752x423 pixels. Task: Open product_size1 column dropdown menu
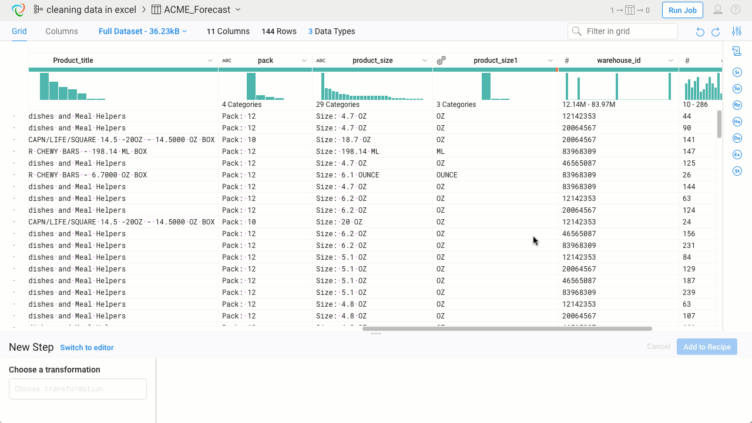pyautogui.click(x=550, y=61)
